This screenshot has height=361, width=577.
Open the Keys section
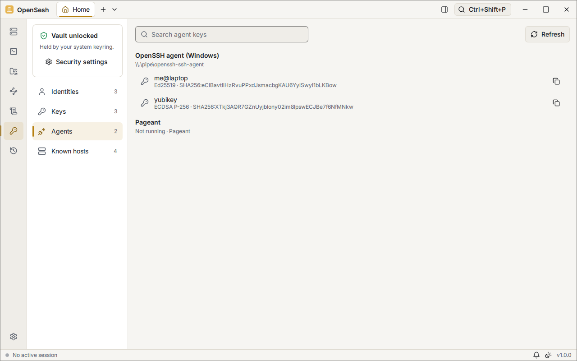tap(78, 111)
